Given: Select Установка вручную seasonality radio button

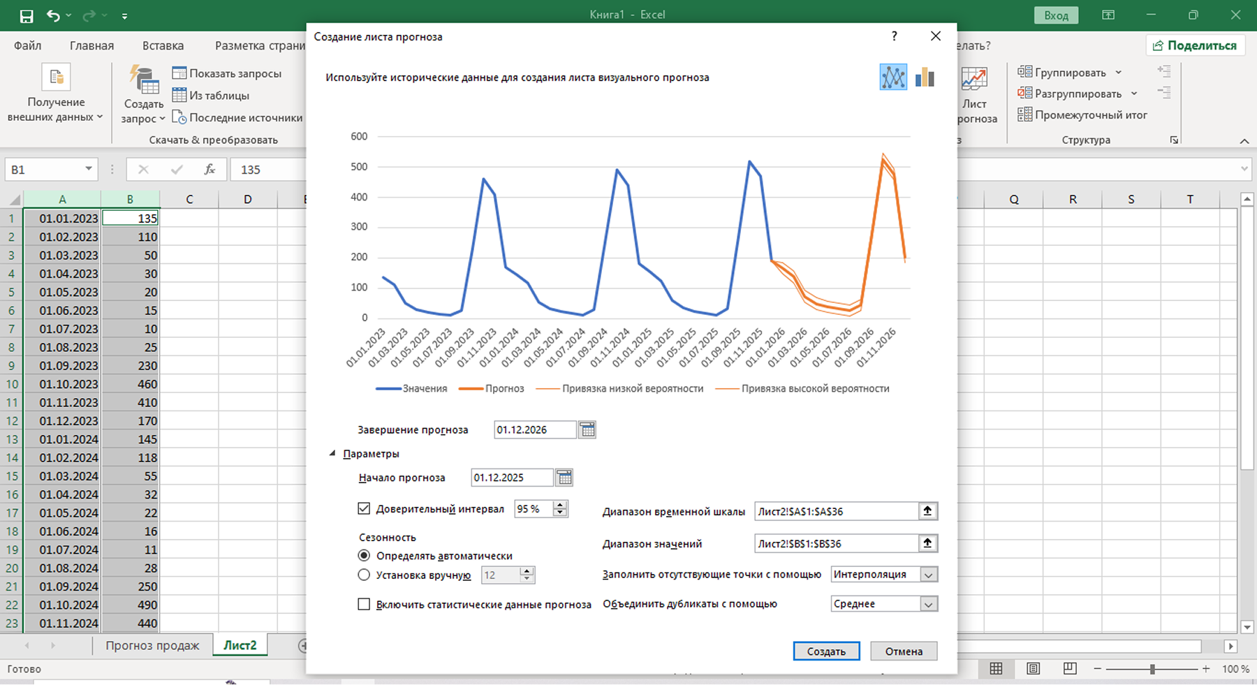Looking at the screenshot, I should [364, 575].
